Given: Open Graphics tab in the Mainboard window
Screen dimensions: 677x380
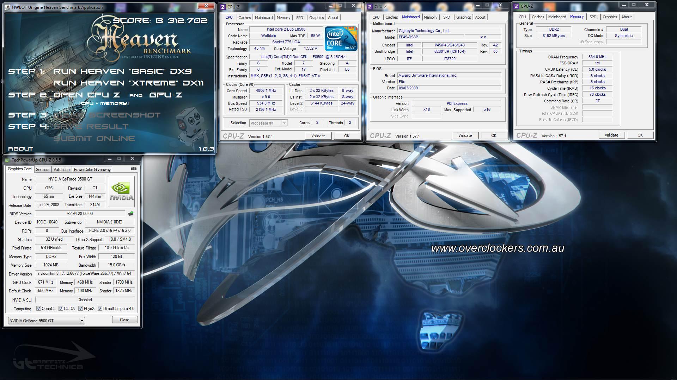Looking at the screenshot, I should pos(463,17).
